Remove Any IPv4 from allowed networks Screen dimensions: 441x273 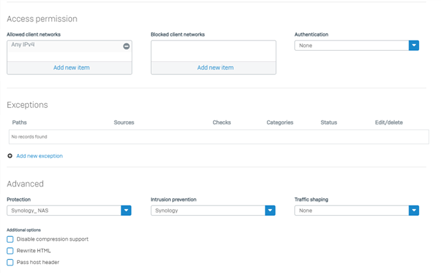pyautogui.click(x=126, y=46)
